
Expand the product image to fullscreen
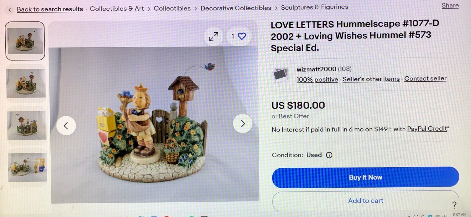214,36
